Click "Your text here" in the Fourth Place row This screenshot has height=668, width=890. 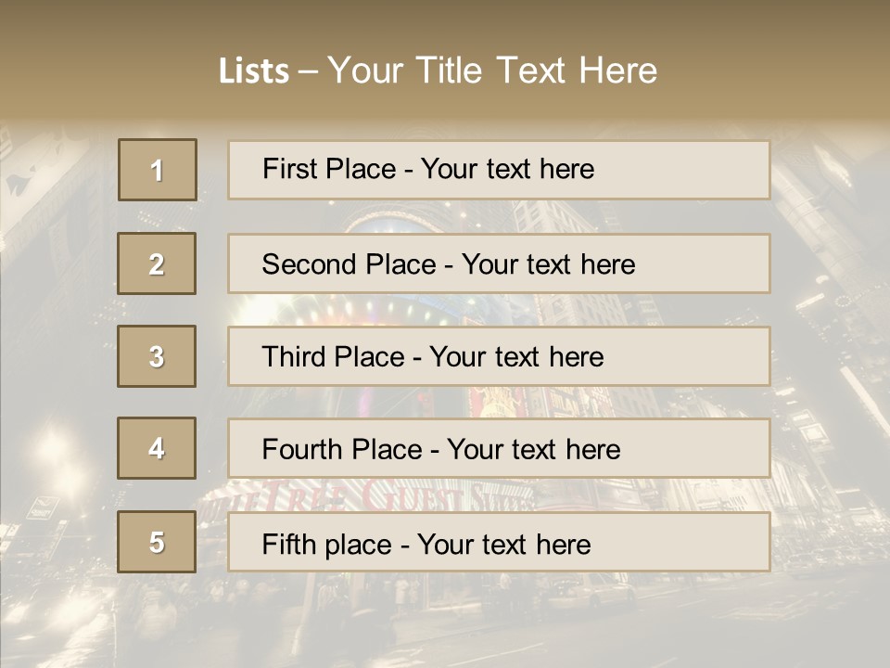point(533,450)
